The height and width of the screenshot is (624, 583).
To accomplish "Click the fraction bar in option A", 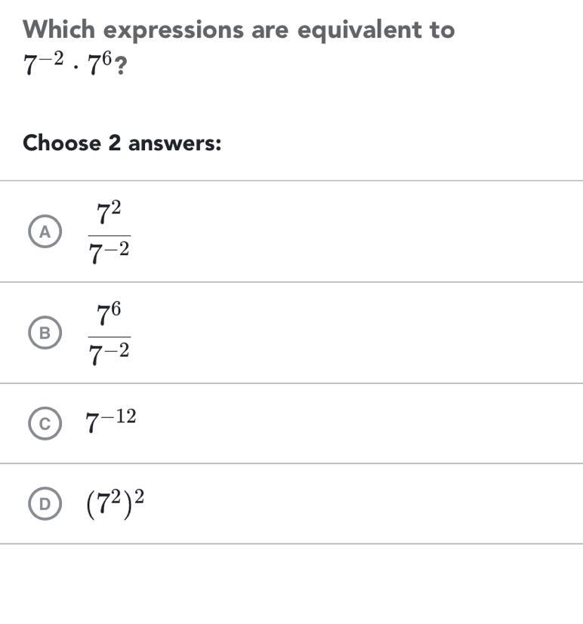I will [x=110, y=235].
